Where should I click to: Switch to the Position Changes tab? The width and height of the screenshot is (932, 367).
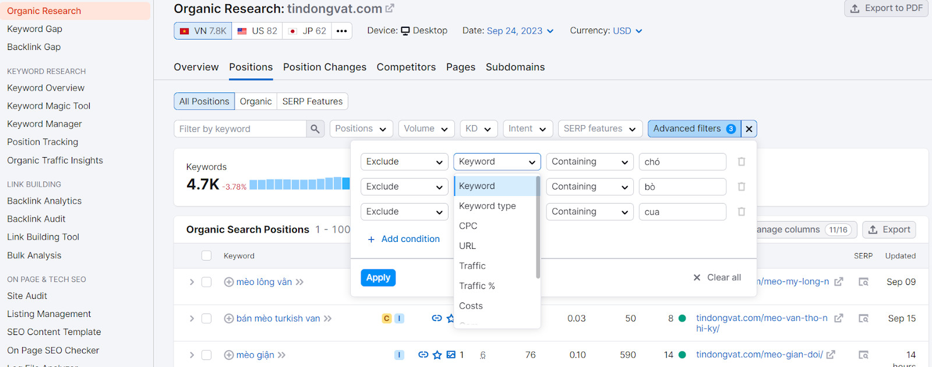(324, 67)
